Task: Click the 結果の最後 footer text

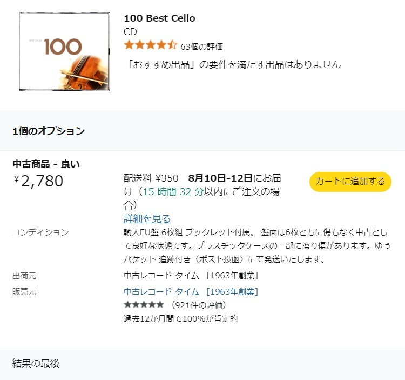Action: click(36, 363)
